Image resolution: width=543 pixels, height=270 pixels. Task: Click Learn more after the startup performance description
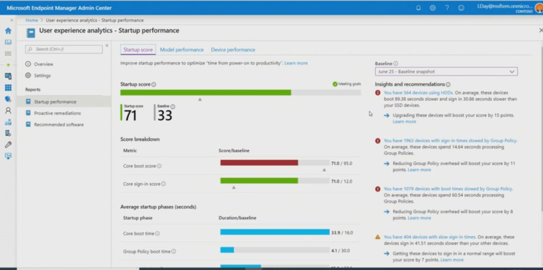[x=296, y=63]
